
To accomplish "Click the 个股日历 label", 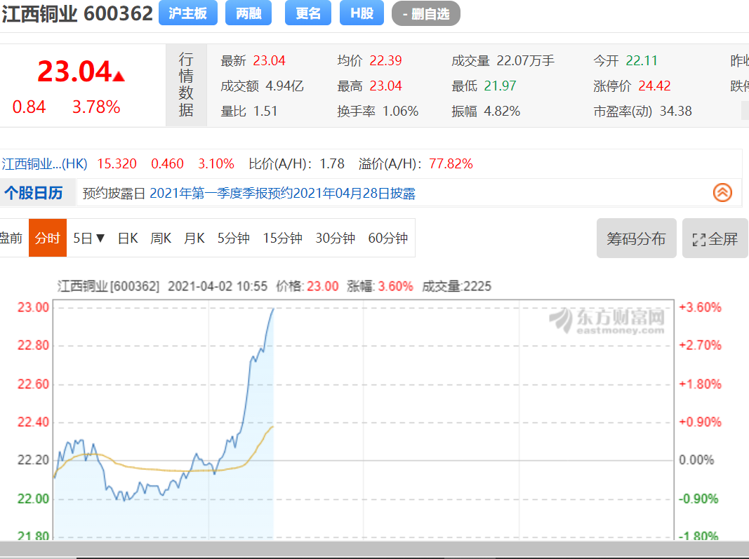I will [34, 193].
